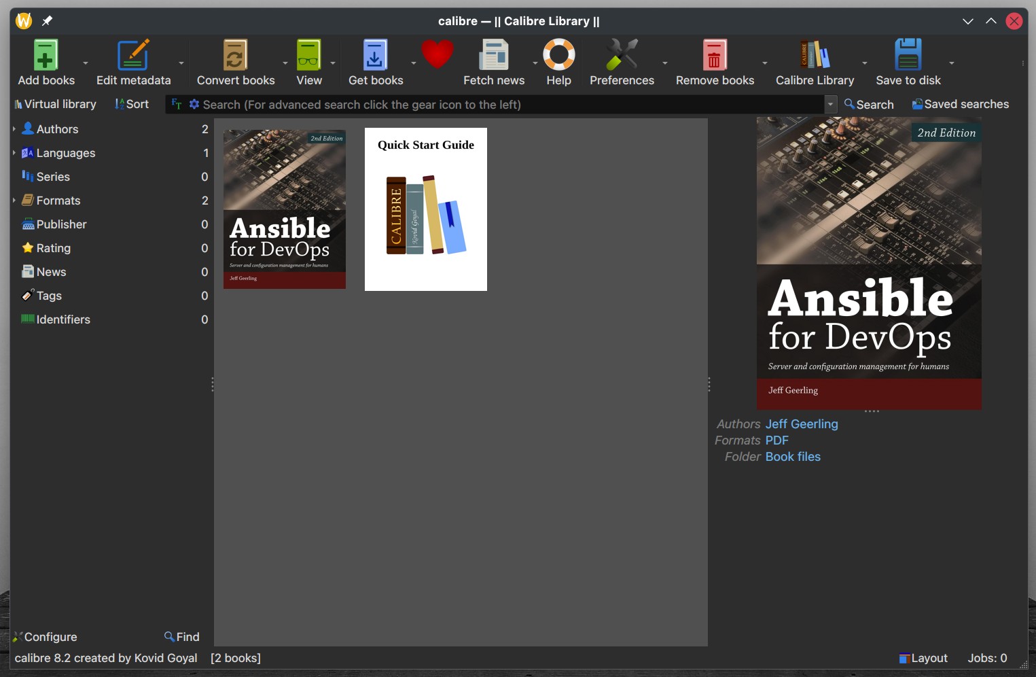Click the Jobs: 0 indicator
1036x677 pixels.
pyautogui.click(x=987, y=658)
